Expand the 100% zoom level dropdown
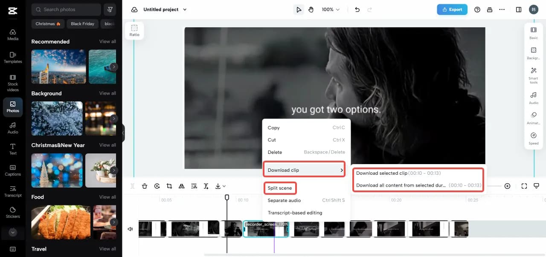The image size is (546, 257). (x=331, y=9)
